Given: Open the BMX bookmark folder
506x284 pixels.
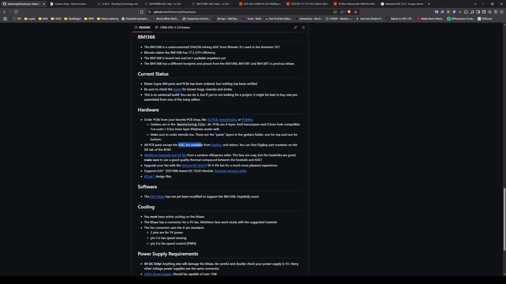Looking at the screenshot, I should pos(43,19).
